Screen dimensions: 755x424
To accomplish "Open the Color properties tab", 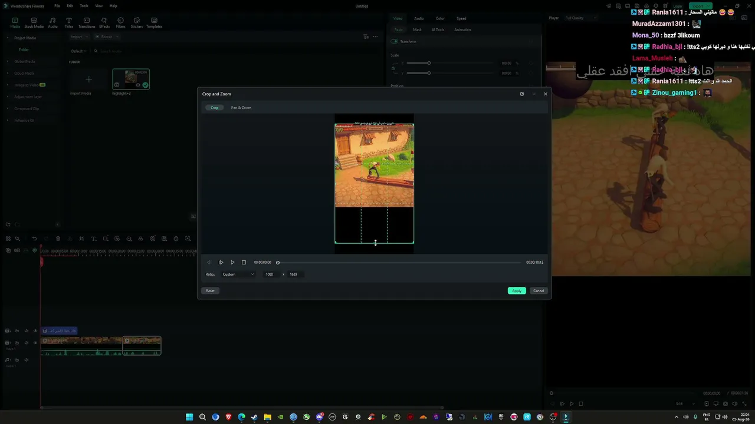I will point(440,18).
